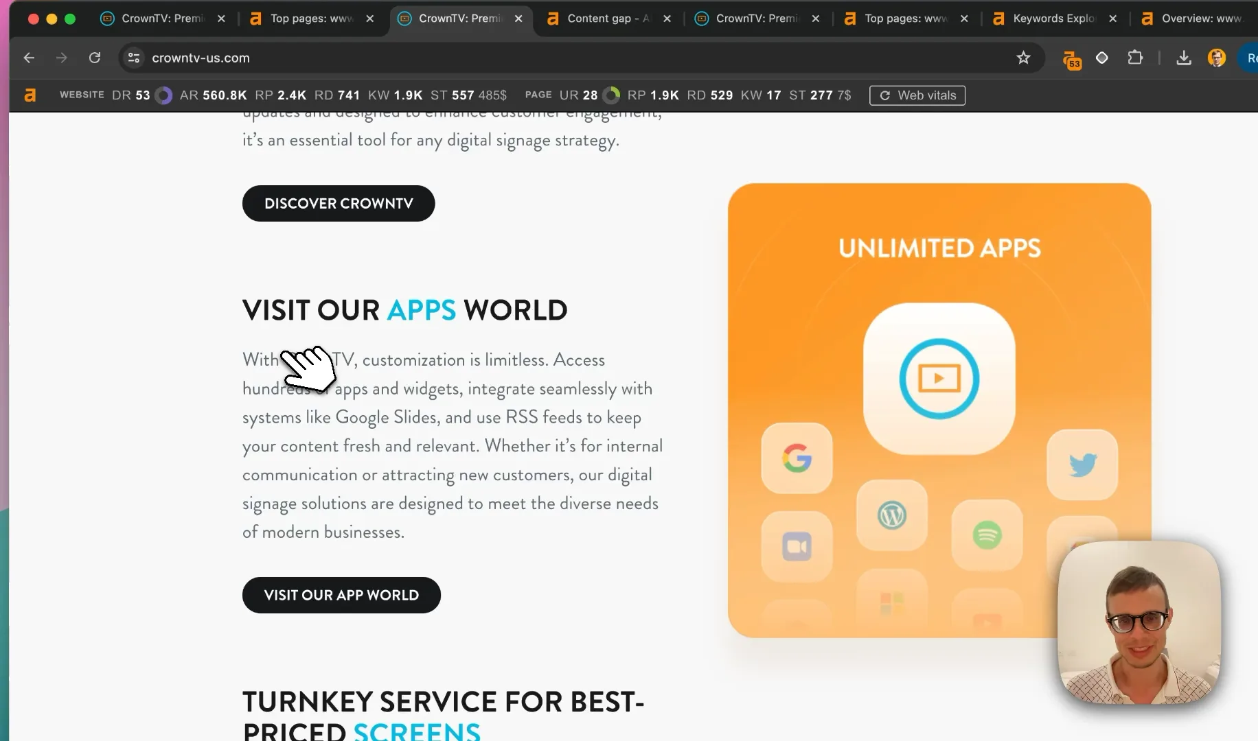Open the browser Extensions puzzle icon

point(1135,58)
